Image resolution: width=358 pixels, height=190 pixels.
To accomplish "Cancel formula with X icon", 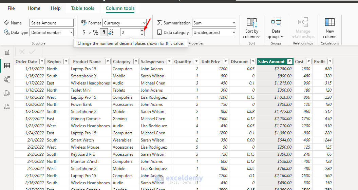I will tap(22, 52).
